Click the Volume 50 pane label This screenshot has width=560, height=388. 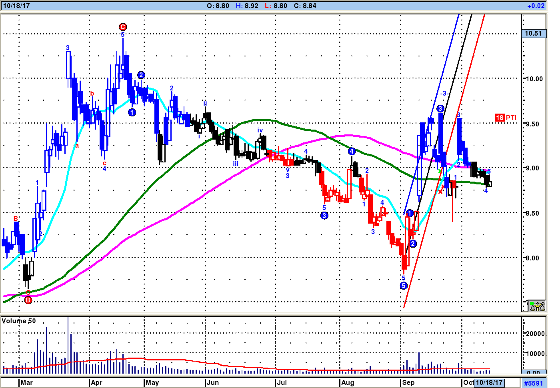(19, 321)
